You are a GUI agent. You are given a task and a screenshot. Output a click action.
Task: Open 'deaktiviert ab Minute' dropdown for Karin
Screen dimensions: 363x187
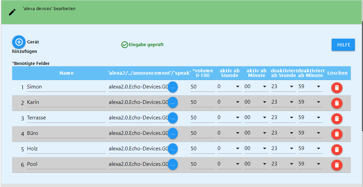[310, 102]
